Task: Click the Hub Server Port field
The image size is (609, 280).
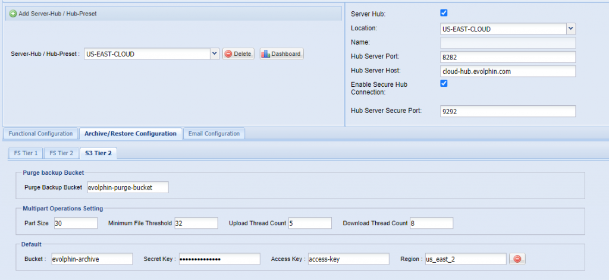Action: click(x=508, y=57)
